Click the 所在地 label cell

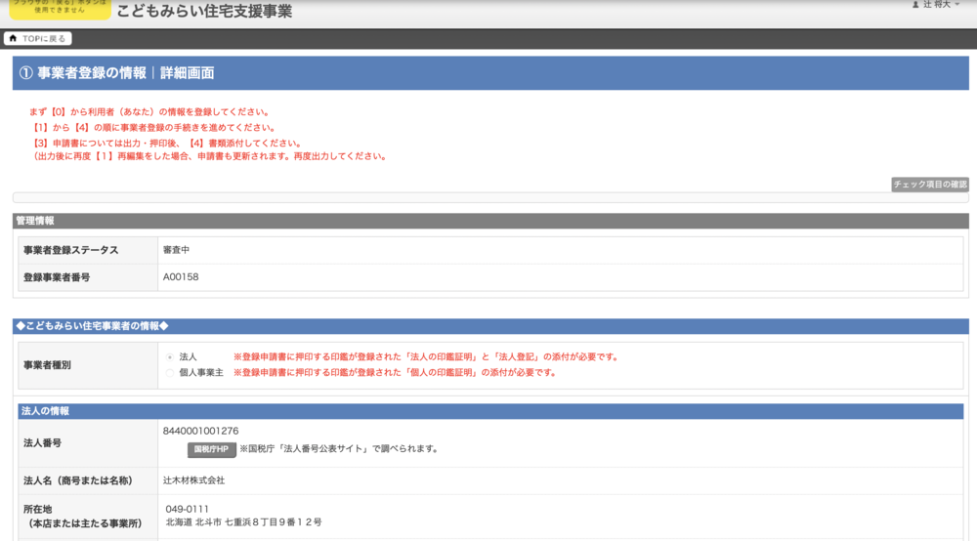click(x=88, y=517)
